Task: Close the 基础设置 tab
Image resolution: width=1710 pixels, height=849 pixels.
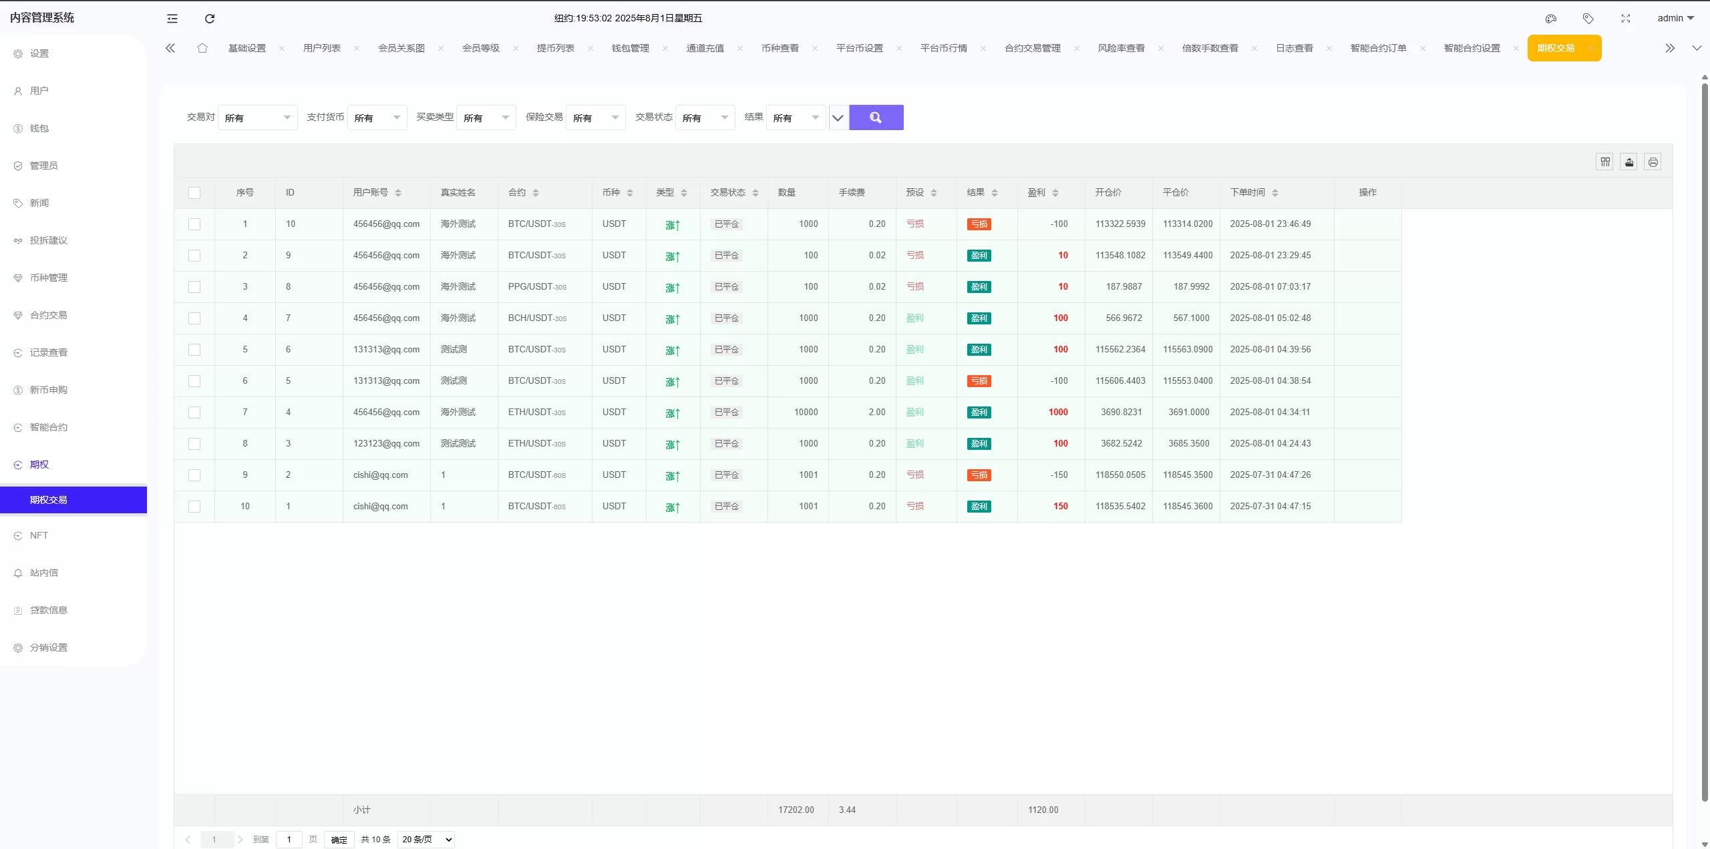Action: point(282,48)
